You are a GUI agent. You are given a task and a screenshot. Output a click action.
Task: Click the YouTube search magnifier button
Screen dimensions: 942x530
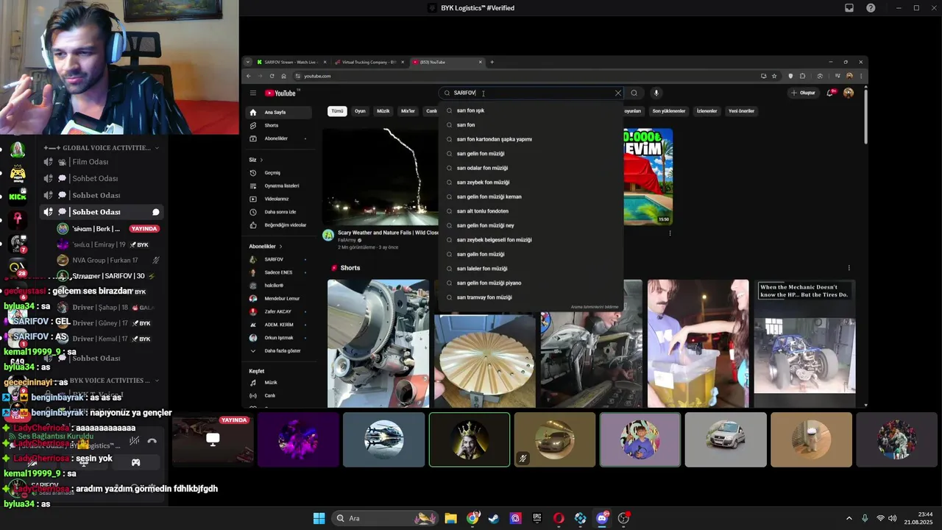coord(634,93)
